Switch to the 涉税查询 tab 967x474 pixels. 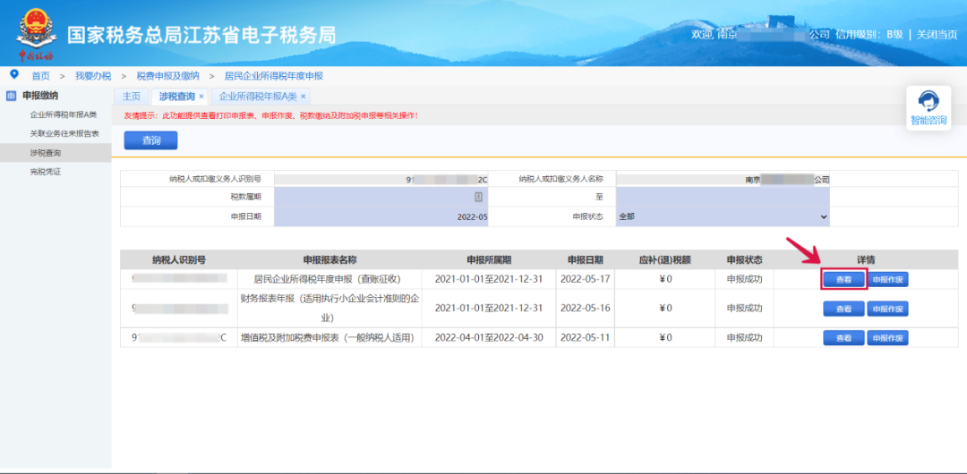coord(176,97)
